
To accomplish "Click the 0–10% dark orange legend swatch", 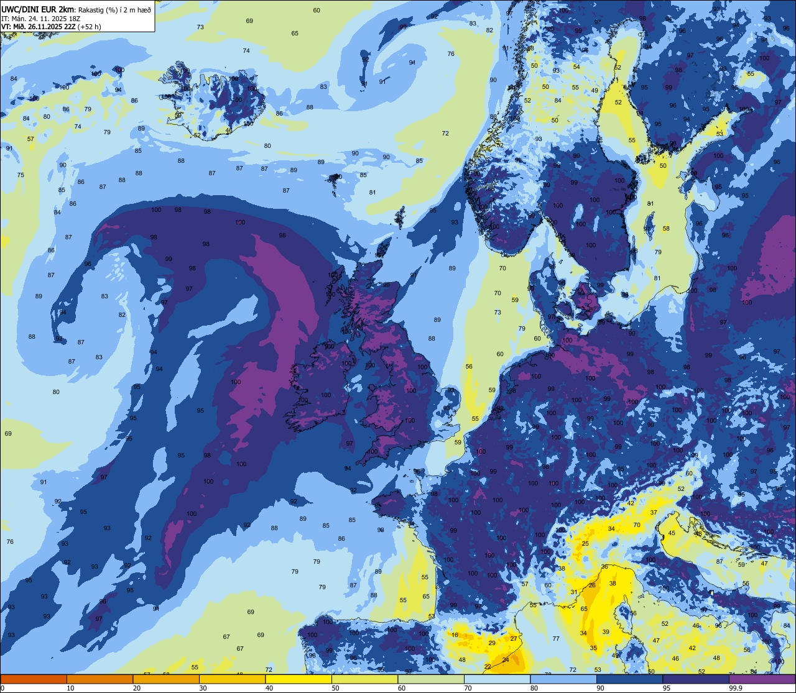I will click(34, 679).
